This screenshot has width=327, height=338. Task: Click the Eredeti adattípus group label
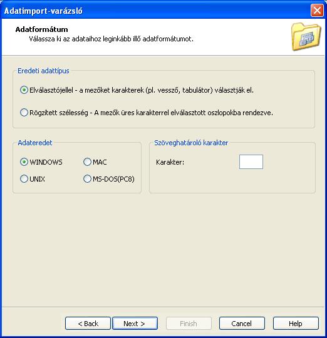[43, 71]
